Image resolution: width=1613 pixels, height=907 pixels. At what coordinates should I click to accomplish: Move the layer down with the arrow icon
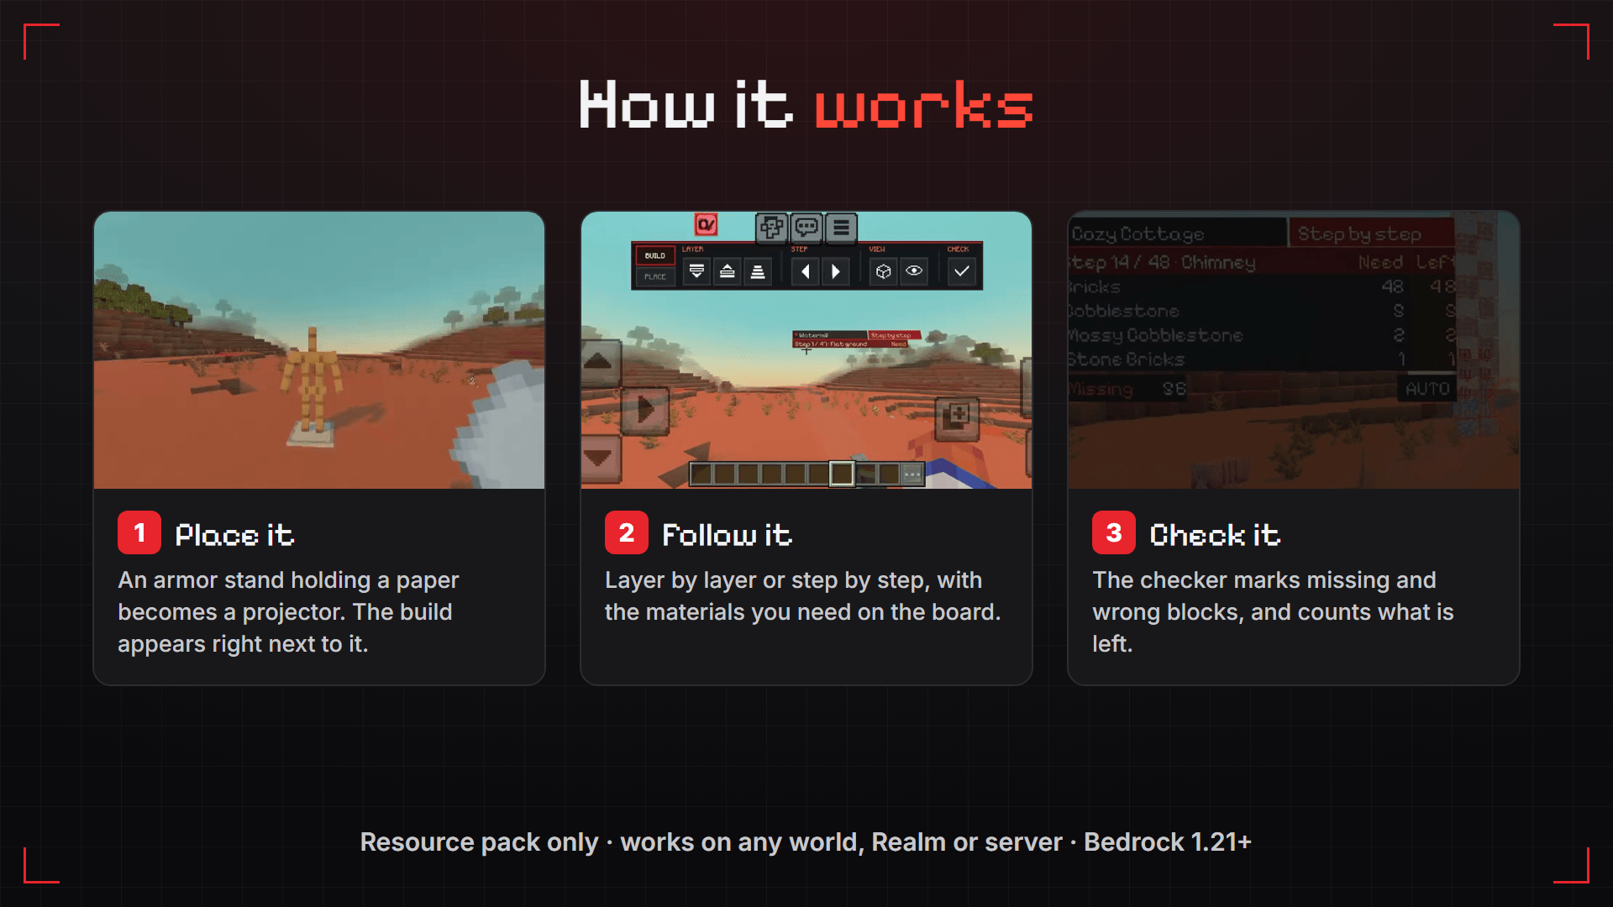(696, 271)
